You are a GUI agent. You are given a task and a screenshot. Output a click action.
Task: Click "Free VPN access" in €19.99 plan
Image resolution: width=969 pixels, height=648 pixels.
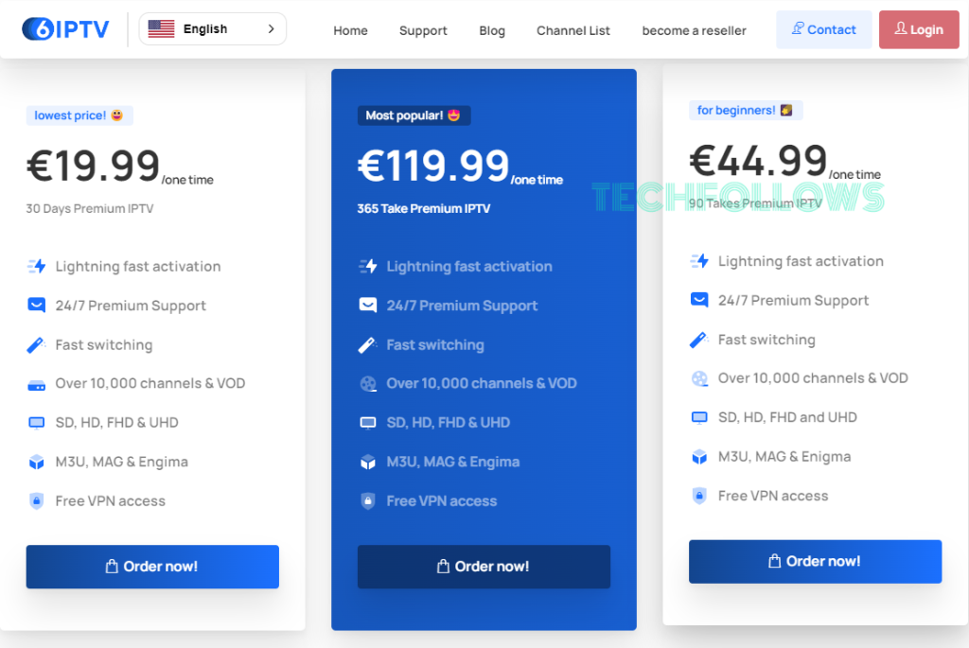click(x=110, y=501)
